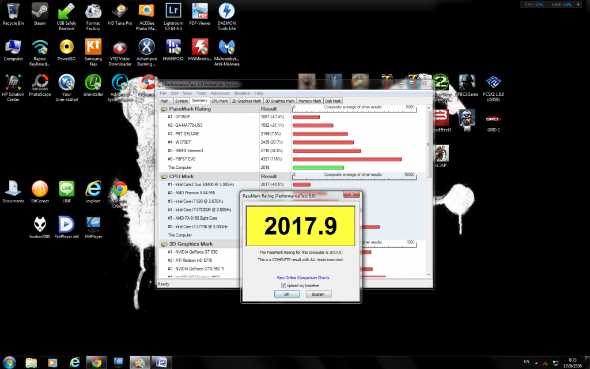Viewport: 590px width, 369px height.
Task: Open the foobar2000 shortcut
Action: (40, 227)
